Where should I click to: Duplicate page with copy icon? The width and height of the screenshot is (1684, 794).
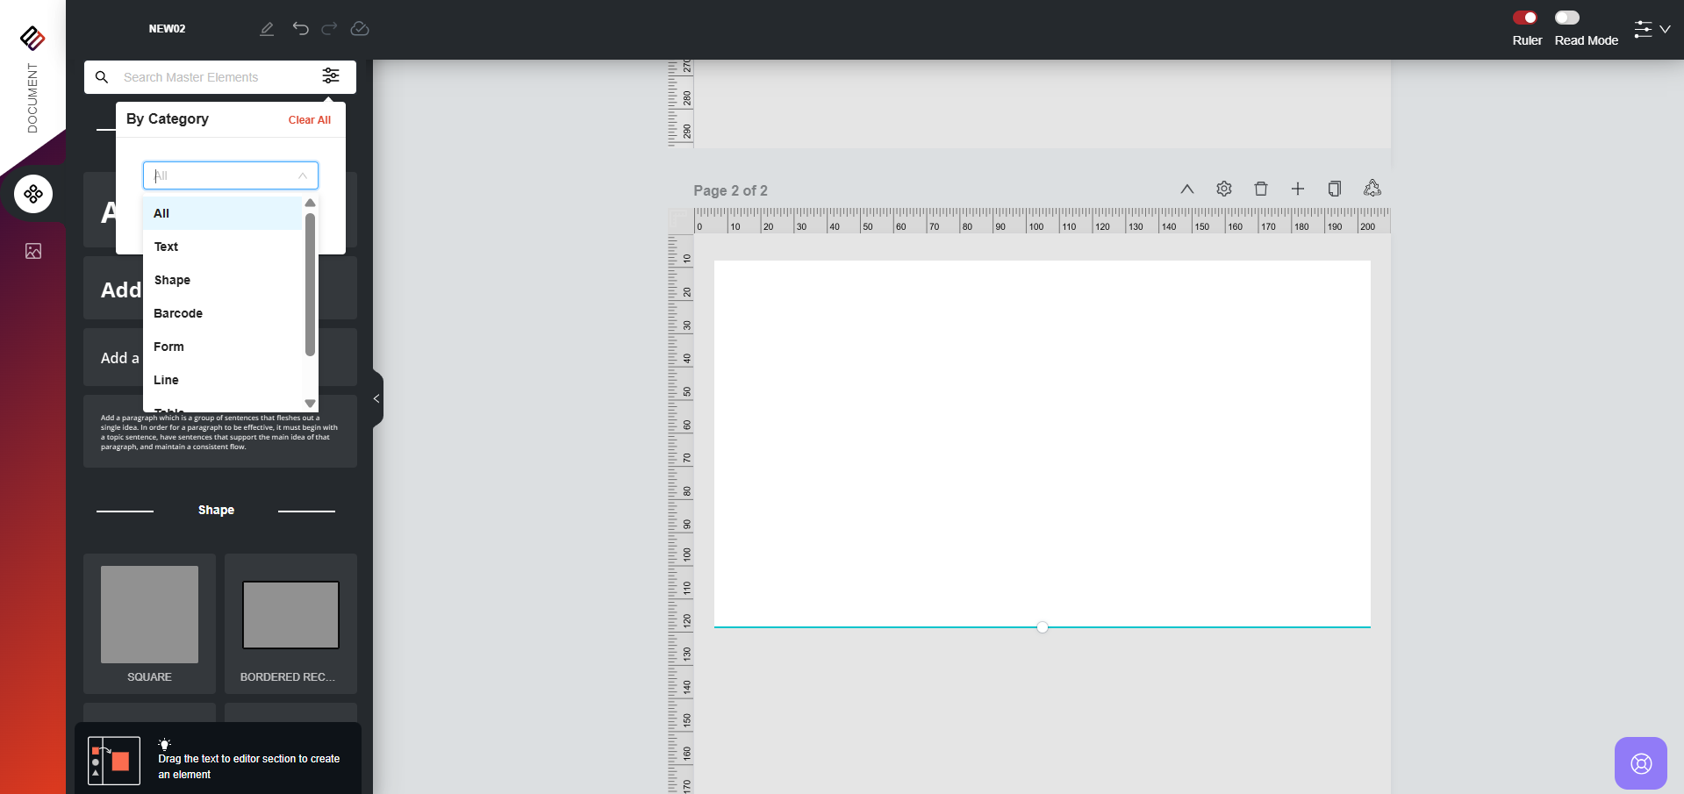pos(1335,189)
